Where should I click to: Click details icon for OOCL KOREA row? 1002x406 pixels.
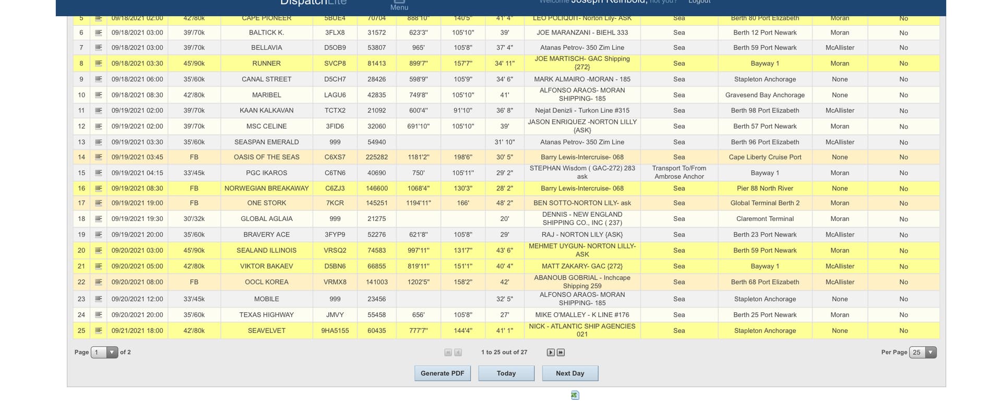[x=98, y=282]
